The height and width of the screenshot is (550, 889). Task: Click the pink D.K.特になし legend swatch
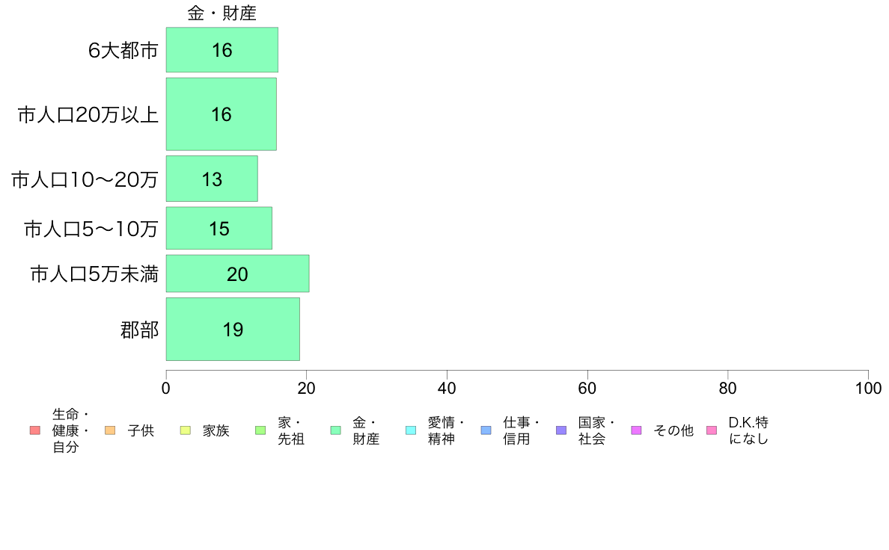pos(712,430)
